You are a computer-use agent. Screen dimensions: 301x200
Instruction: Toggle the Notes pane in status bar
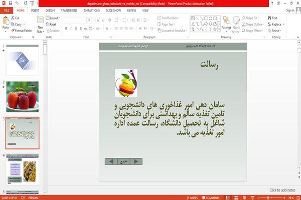(x=192, y=197)
